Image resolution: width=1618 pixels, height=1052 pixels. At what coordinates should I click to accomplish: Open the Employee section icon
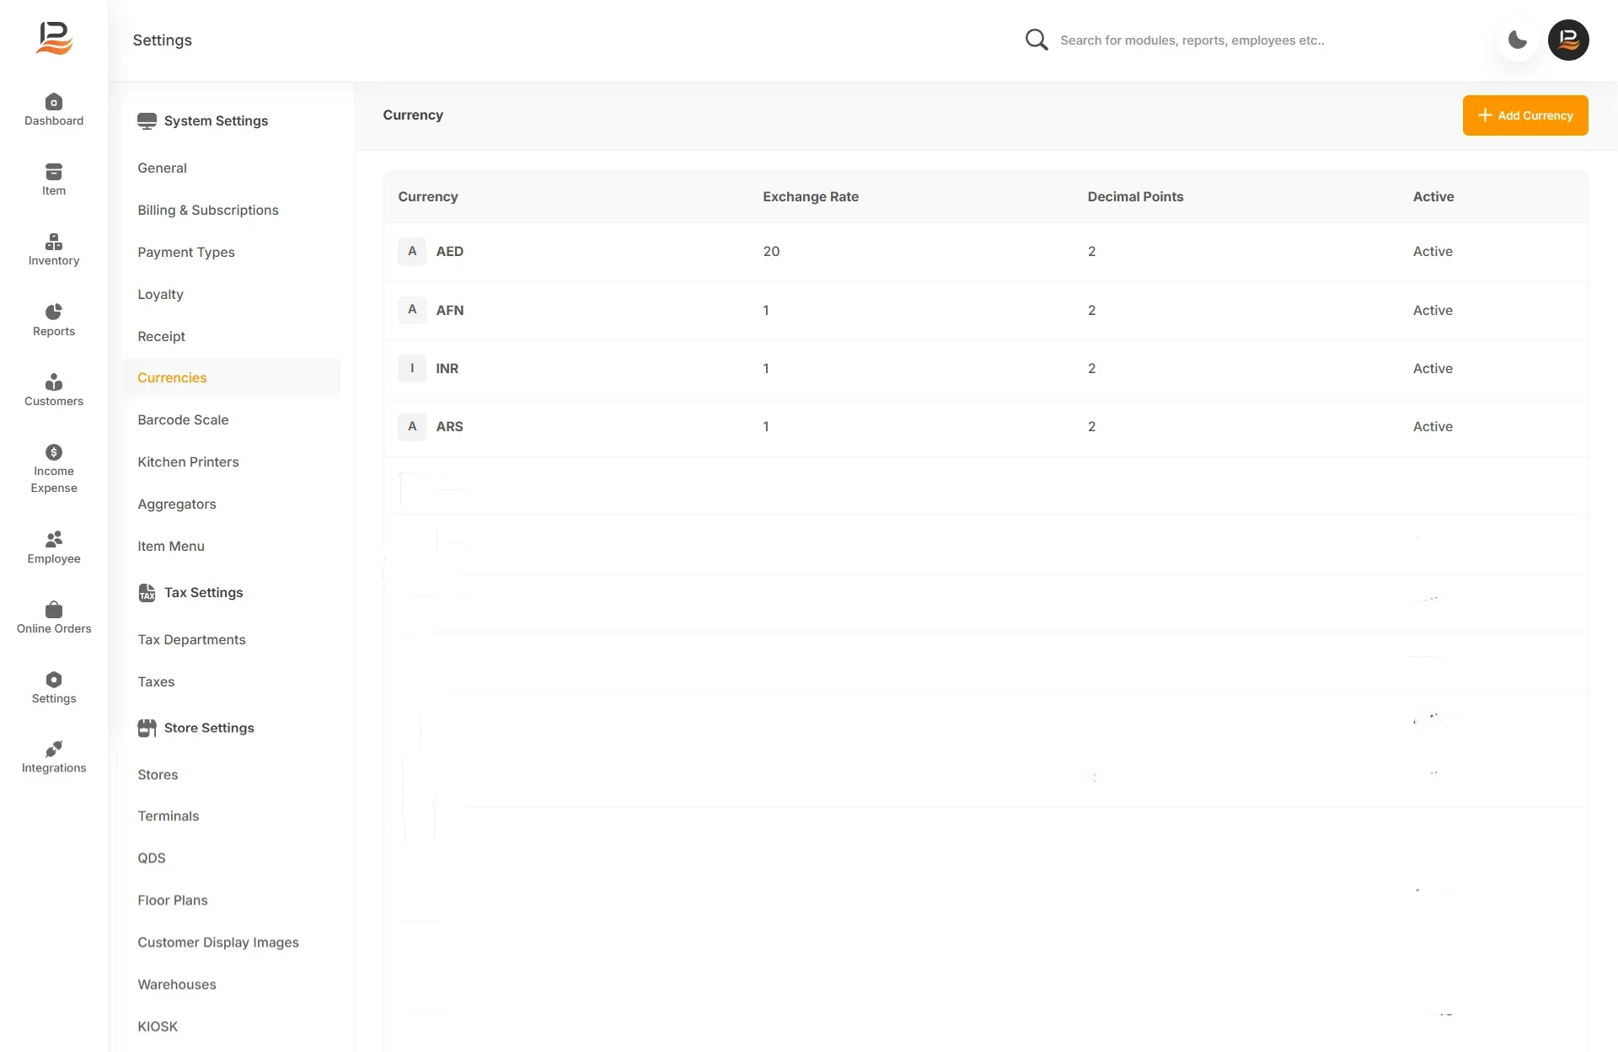54,538
